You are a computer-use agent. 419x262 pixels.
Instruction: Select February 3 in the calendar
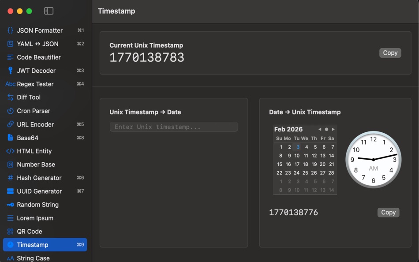click(x=298, y=147)
